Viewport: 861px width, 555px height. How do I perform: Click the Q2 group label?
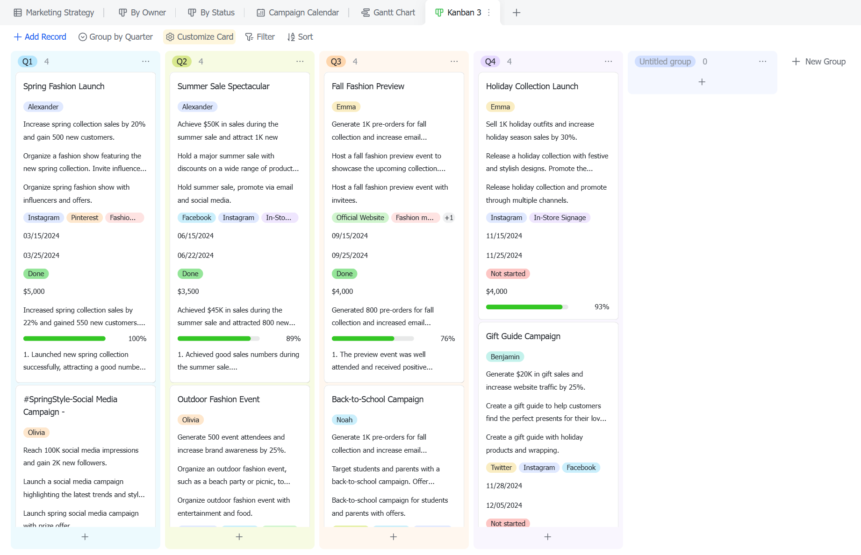[x=182, y=62]
